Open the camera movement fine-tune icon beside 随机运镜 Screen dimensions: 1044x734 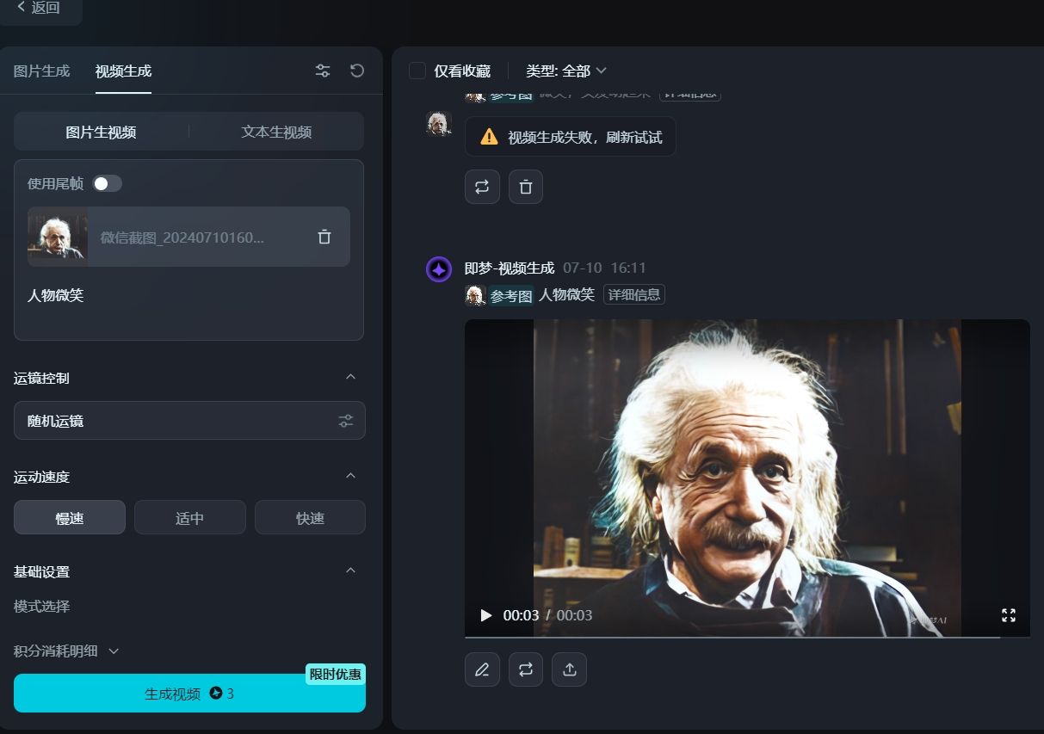click(346, 421)
